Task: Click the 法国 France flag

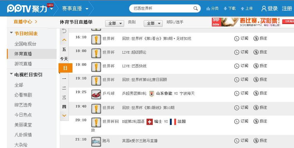Action: pyautogui.click(x=173, y=122)
